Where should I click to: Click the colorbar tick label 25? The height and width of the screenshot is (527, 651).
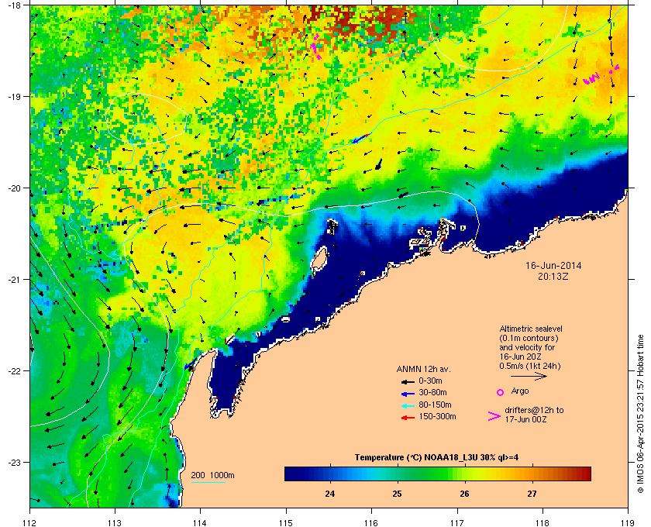tap(398, 494)
